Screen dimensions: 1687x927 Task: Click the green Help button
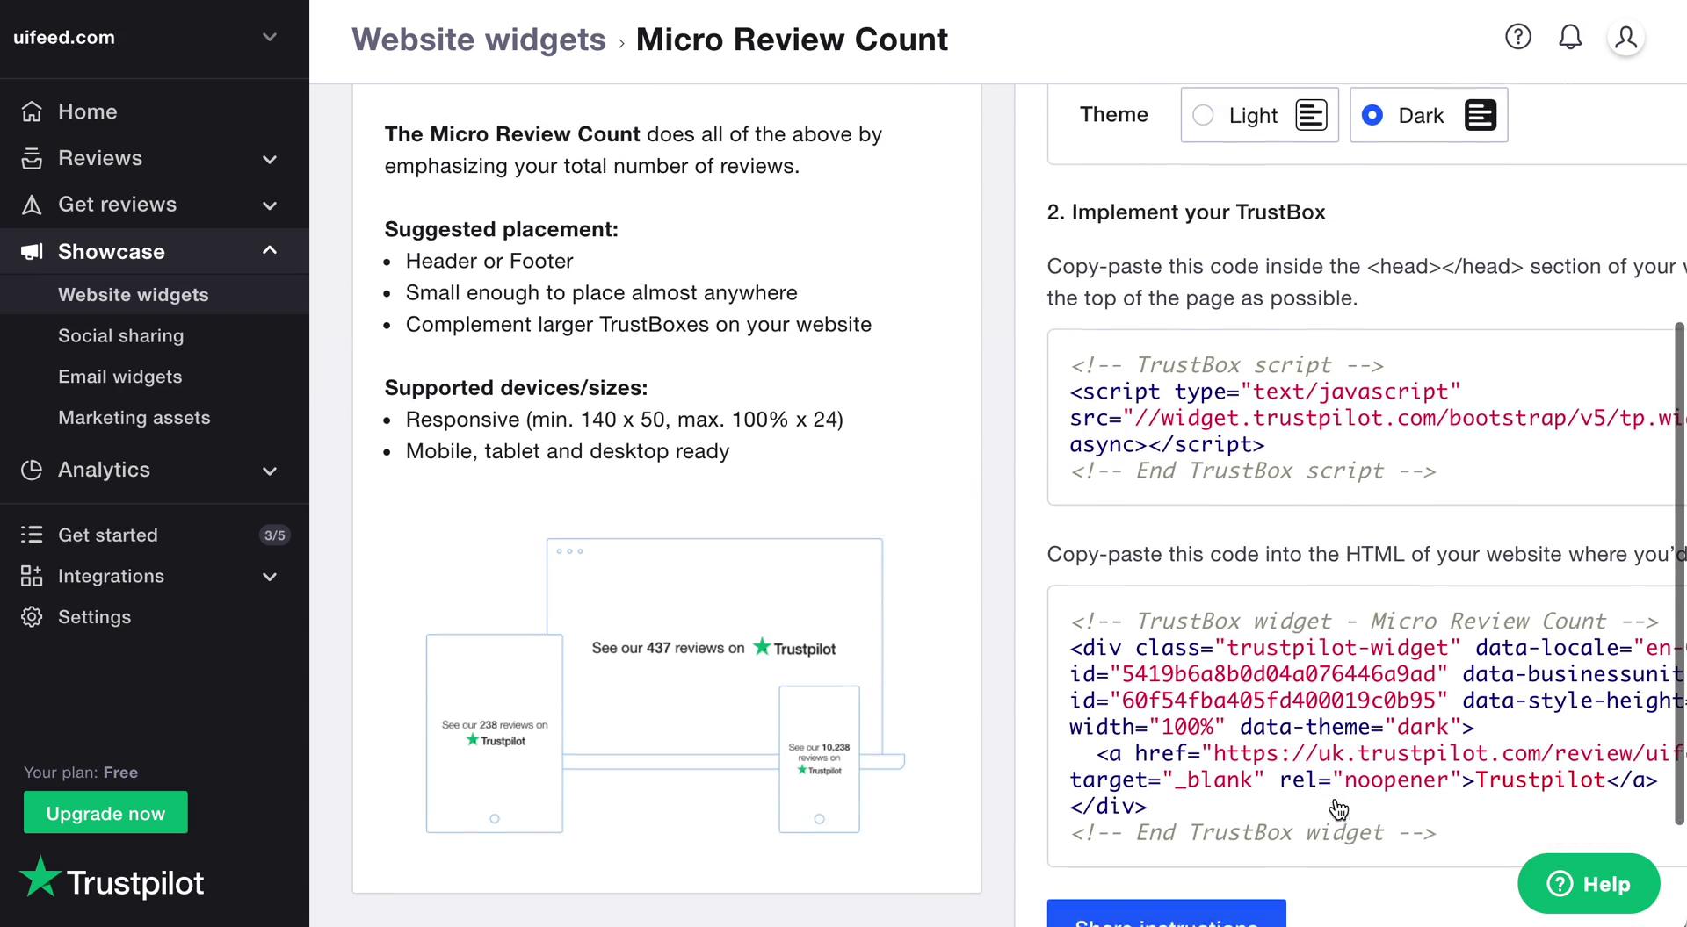tap(1589, 883)
